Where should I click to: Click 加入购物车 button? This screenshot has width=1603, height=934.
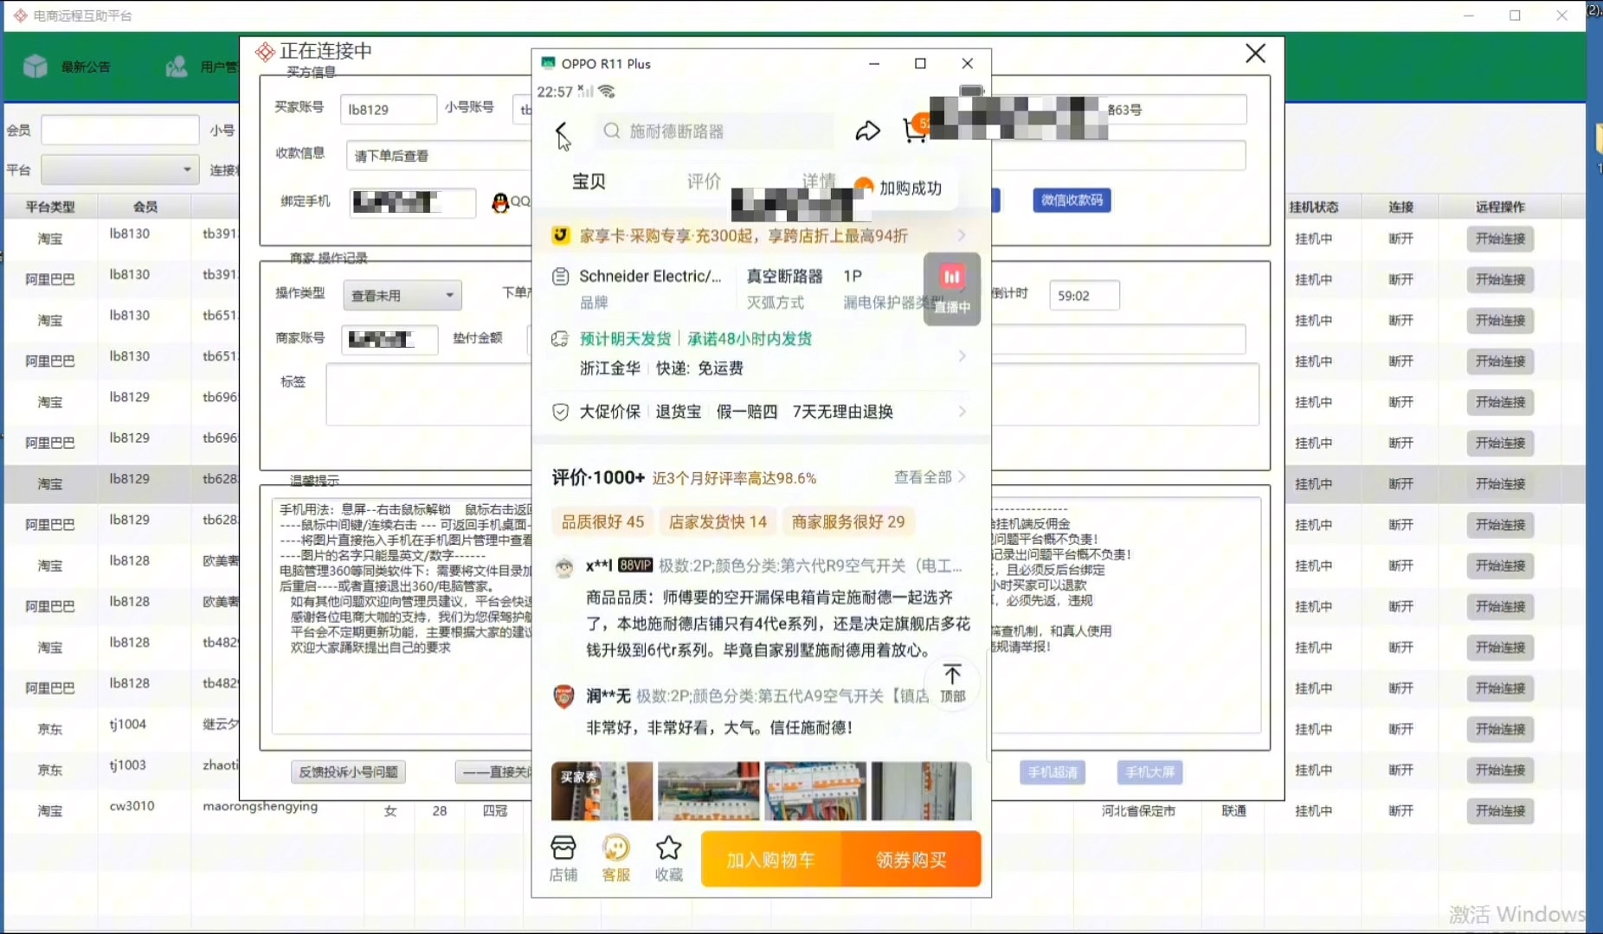click(x=770, y=860)
